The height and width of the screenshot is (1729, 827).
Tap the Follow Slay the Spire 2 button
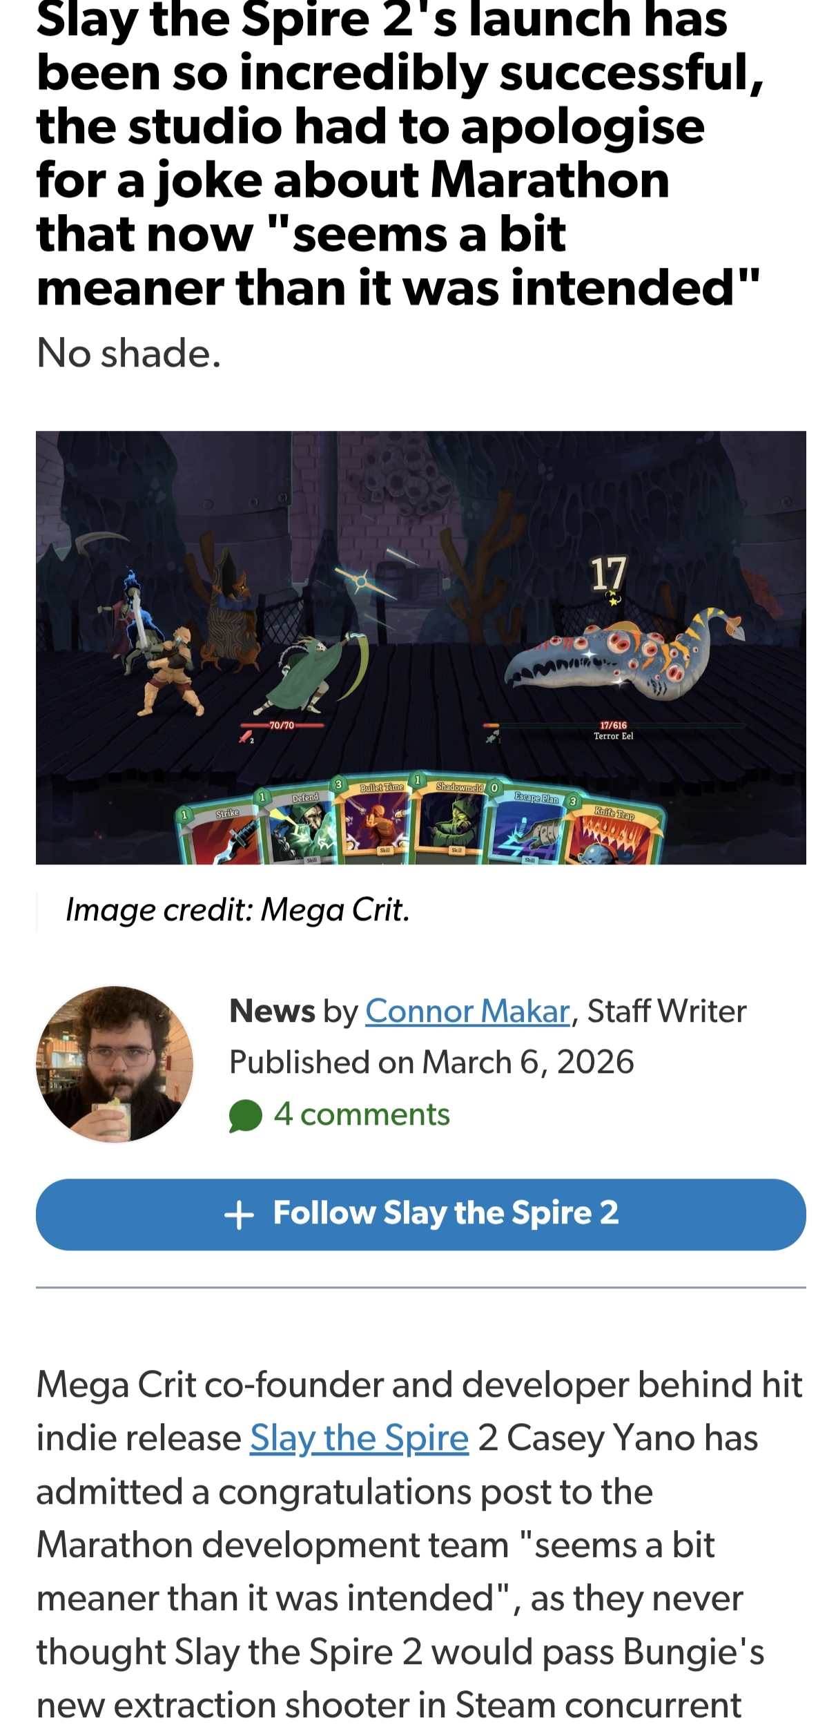tap(421, 1214)
